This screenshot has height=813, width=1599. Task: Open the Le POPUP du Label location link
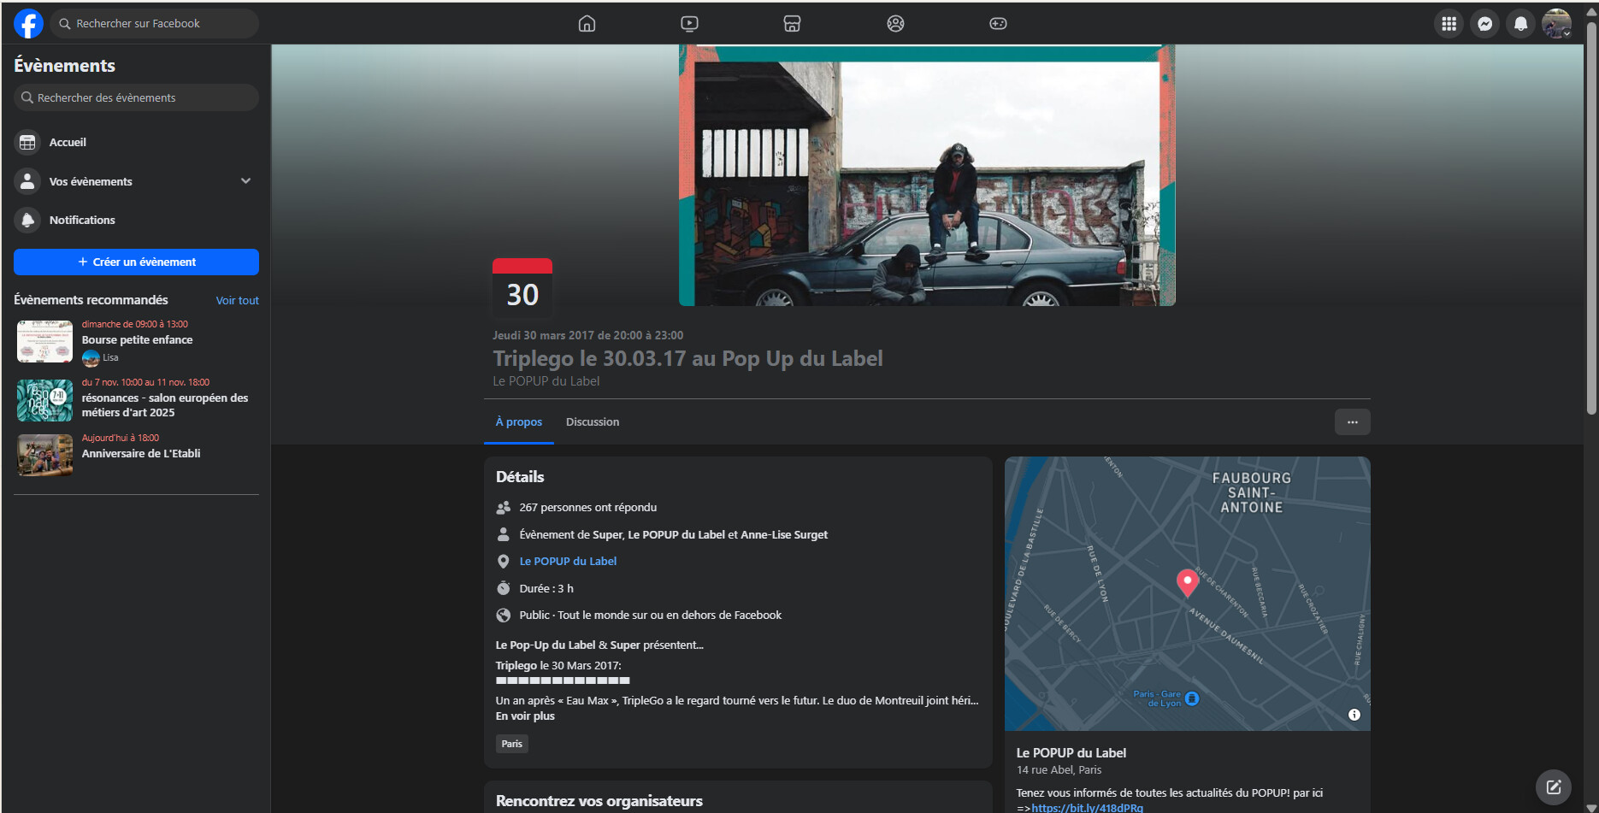[x=568, y=562]
